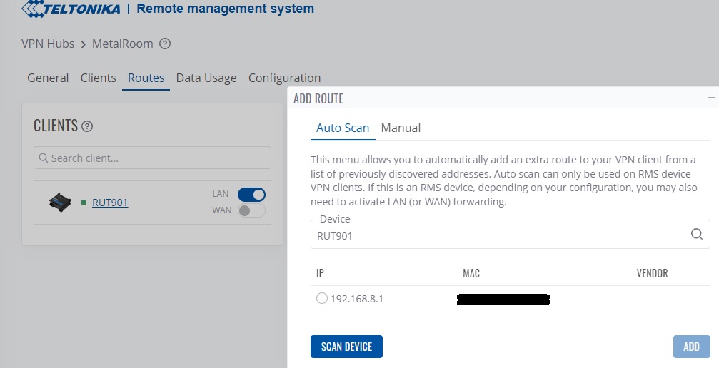Click the Teltonika logo
Image resolution: width=719 pixels, height=368 pixels.
(x=71, y=9)
